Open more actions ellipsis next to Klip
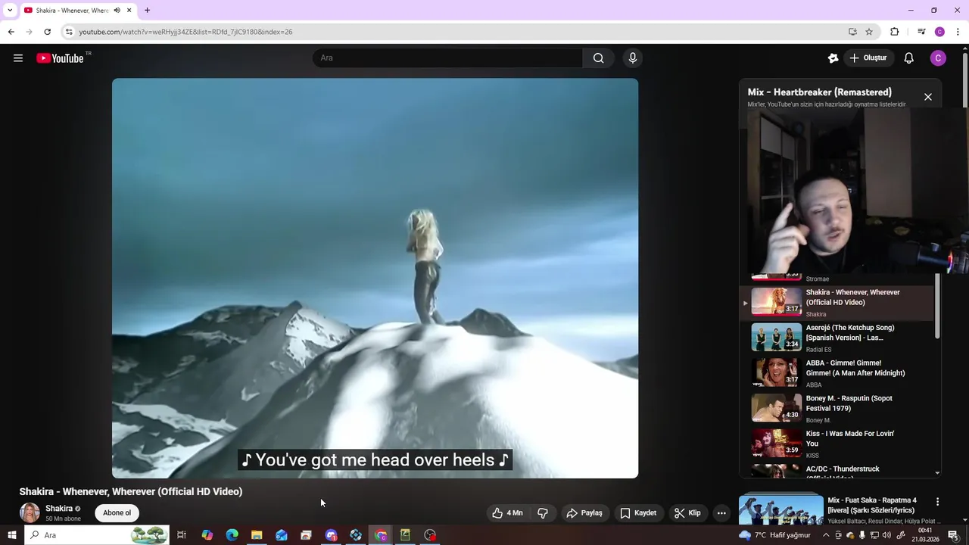Image resolution: width=969 pixels, height=545 pixels. tap(721, 513)
